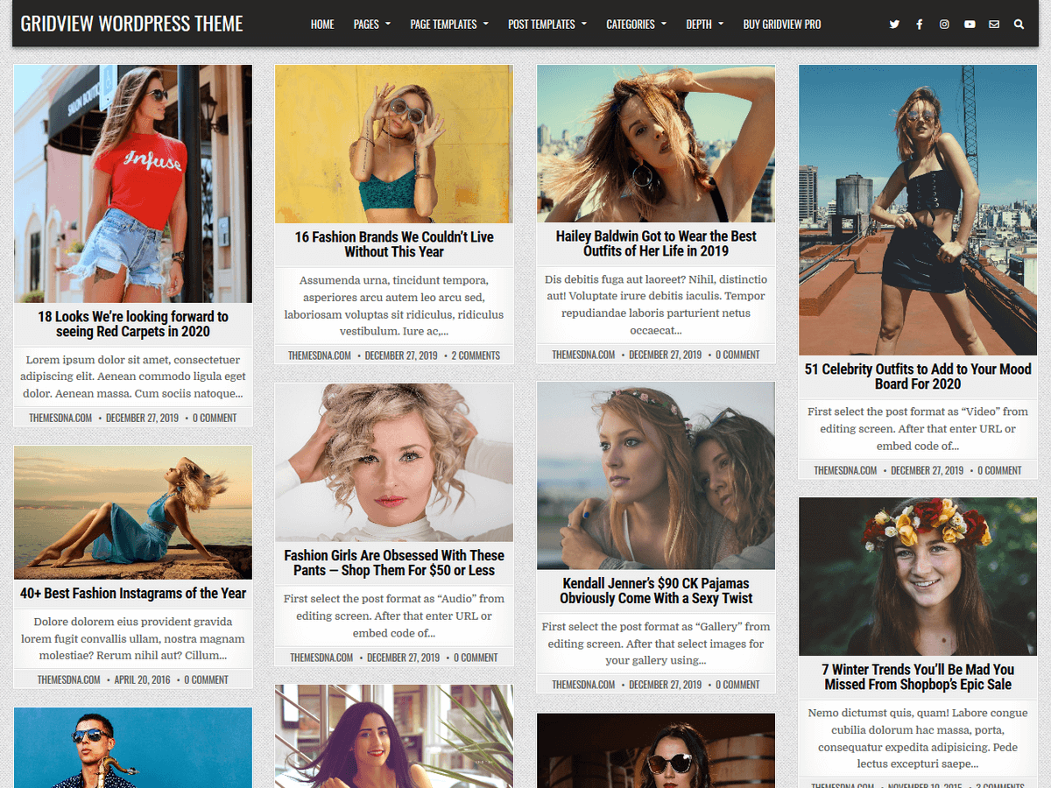Open the post about Hailey Baldwin outfits

(x=655, y=243)
